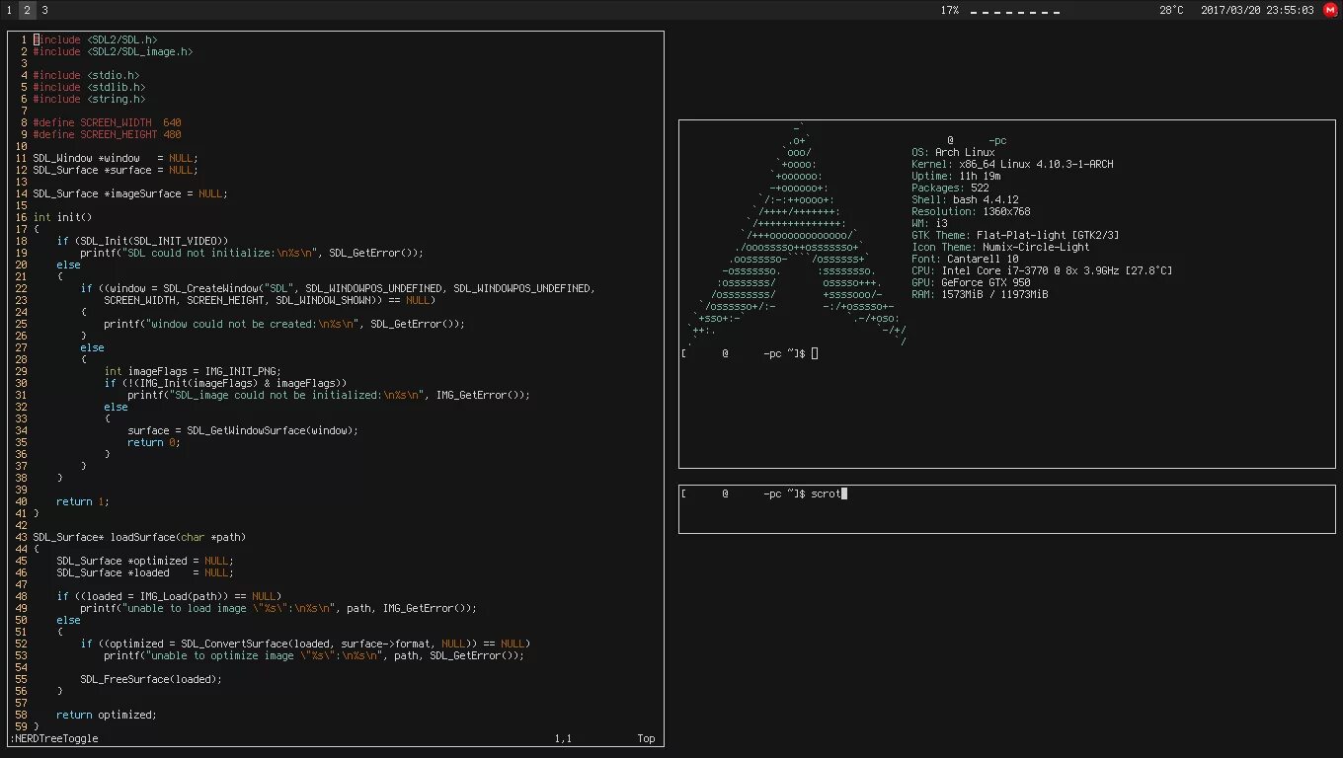Click the SDL_Surface *surface = NULL line

click(x=116, y=170)
